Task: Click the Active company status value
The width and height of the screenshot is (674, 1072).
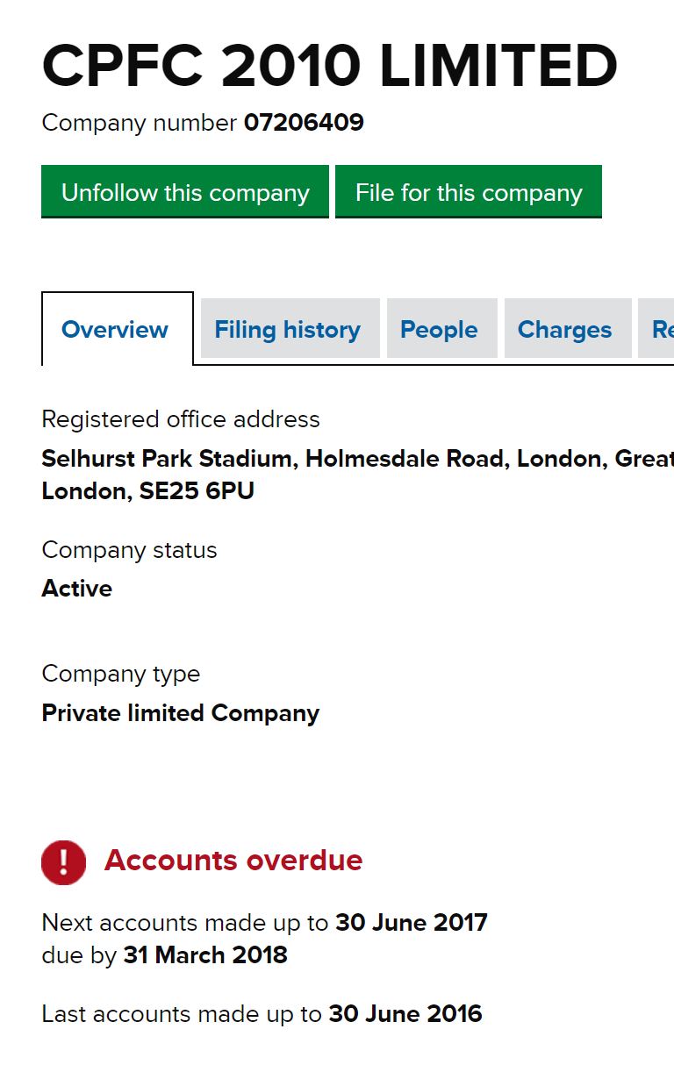Action: (x=76, y=588)
